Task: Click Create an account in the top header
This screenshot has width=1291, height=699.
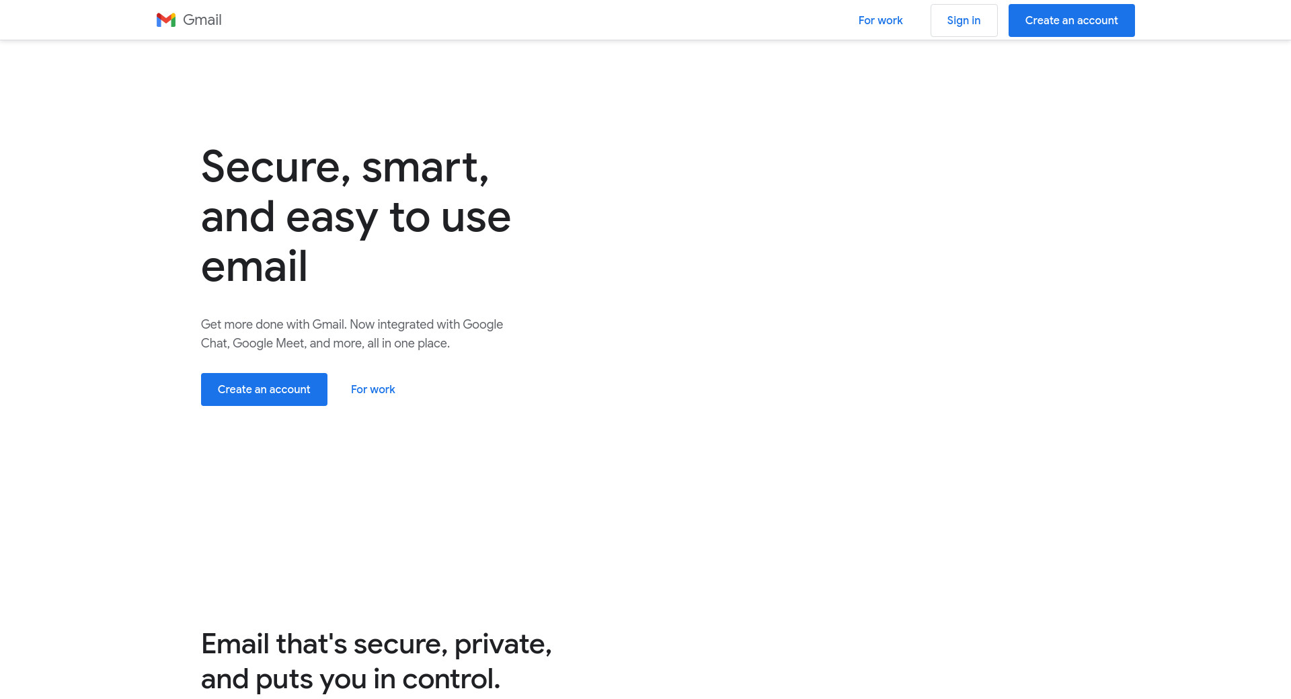Action: (x=1071, y=20)
